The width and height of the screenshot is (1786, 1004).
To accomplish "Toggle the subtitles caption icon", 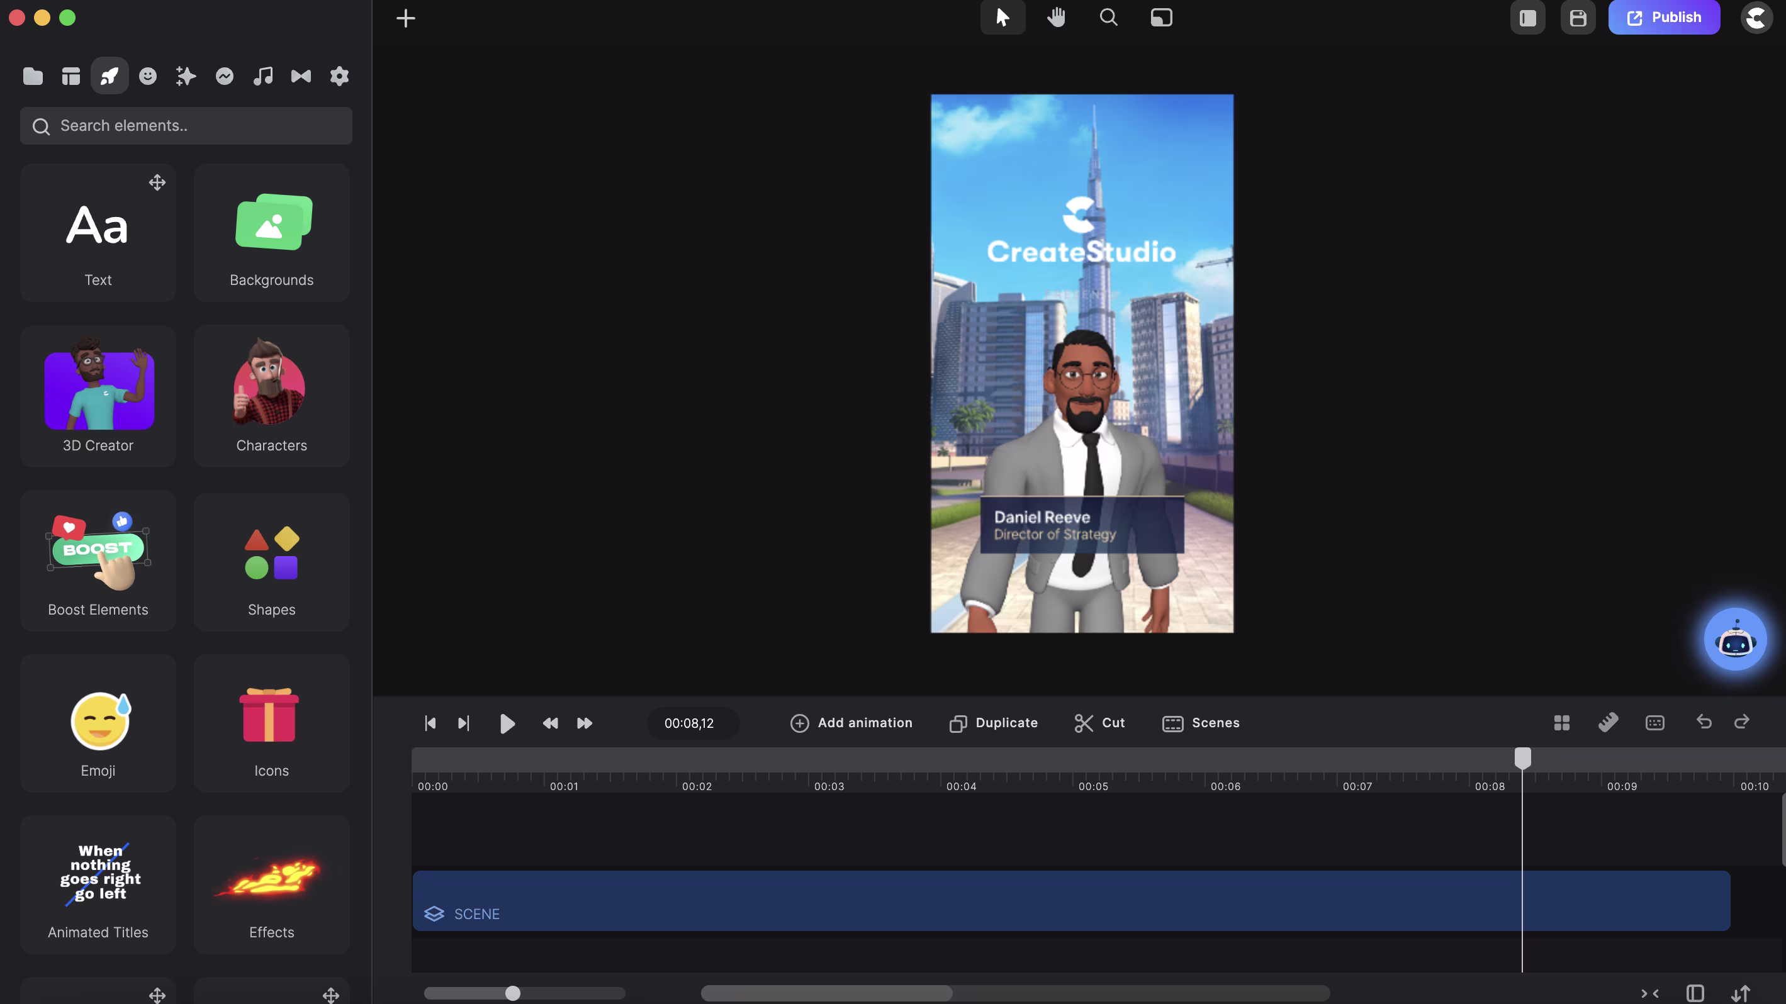I will click(1654, 723).
